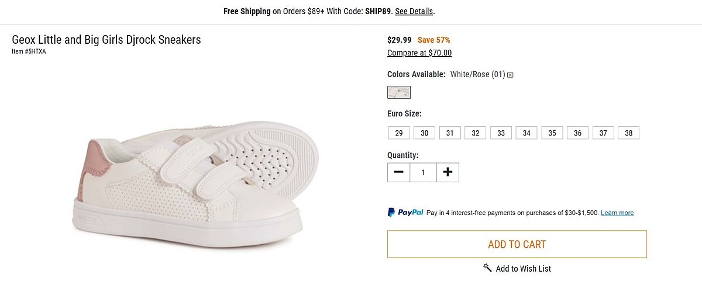Select Euro size 30

(424, 133)
